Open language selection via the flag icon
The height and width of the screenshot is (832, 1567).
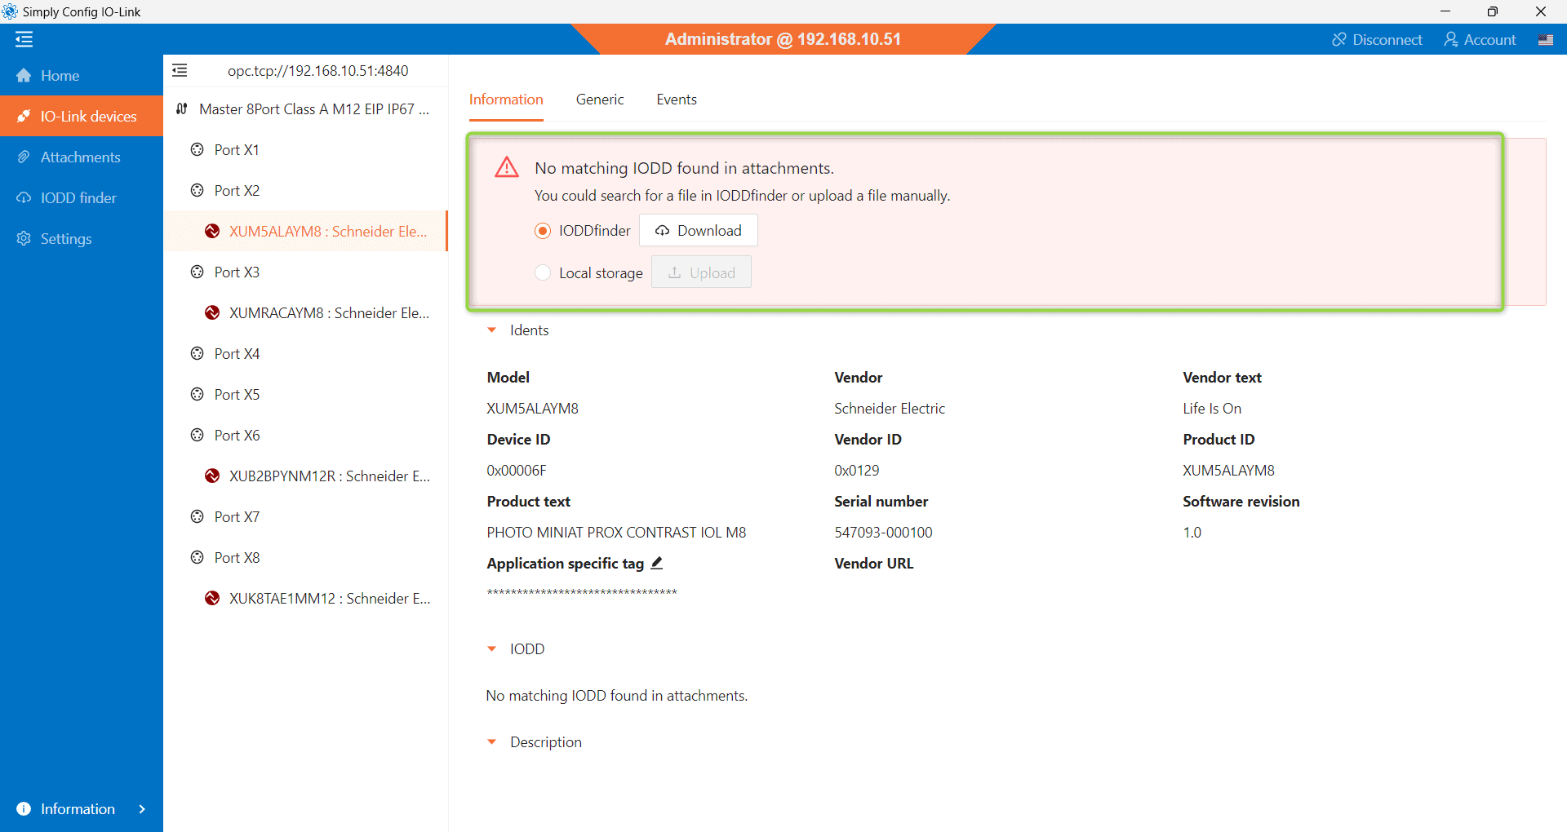click(x=1545, y=39)
